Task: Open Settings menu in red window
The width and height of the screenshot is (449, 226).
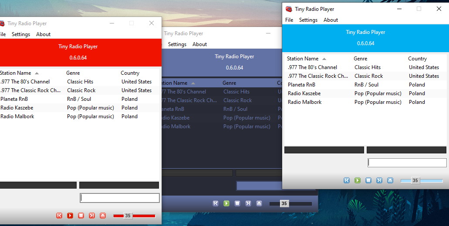Action: (21, 34)
